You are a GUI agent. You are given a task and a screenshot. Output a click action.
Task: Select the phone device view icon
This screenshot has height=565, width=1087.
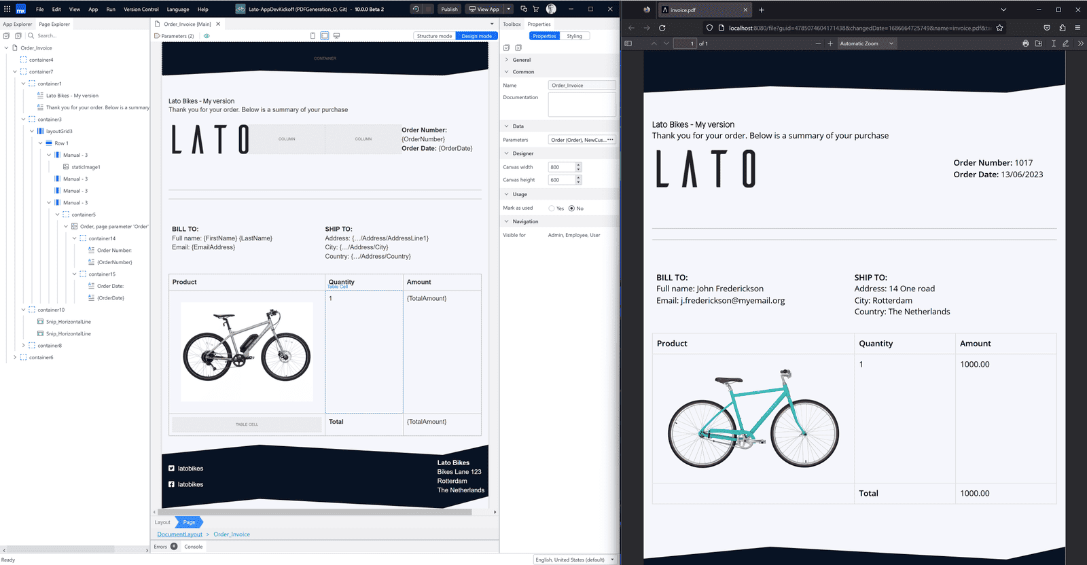click(313, 35)
